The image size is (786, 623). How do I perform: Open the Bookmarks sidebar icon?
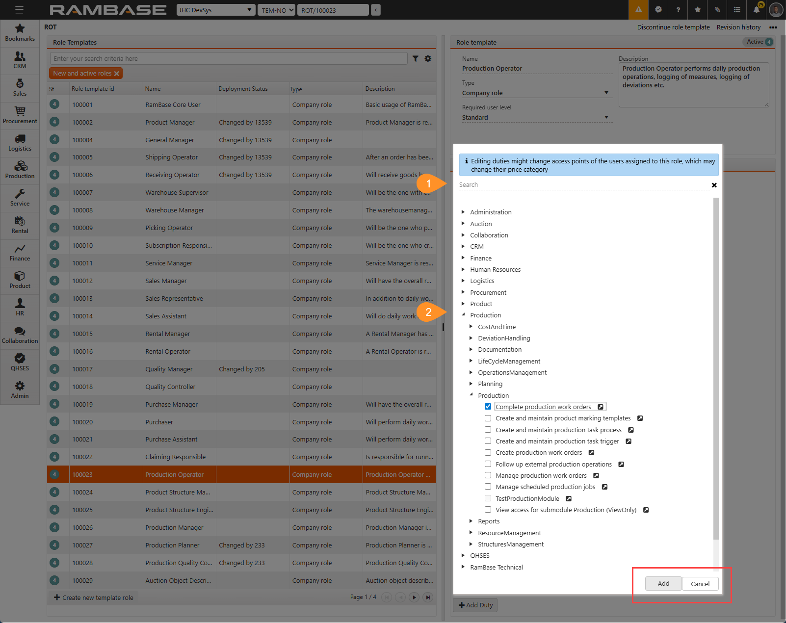tap(20, 32)
